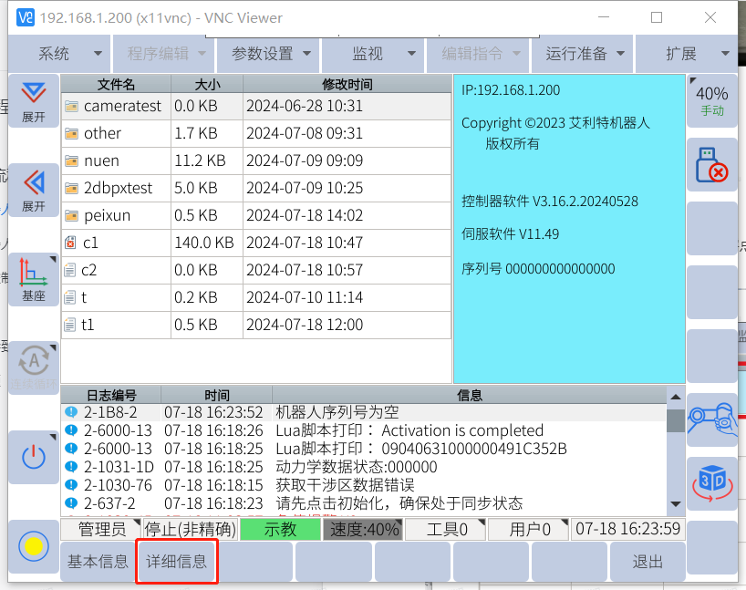
Task: Click the yellow circle status indicator
Action: [x=34, y=546]
